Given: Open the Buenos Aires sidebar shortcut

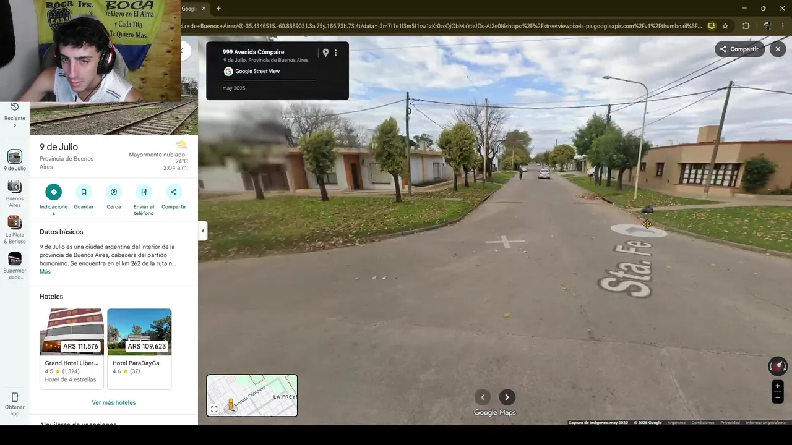Looking at the screenshot, I should coord(15,194).
